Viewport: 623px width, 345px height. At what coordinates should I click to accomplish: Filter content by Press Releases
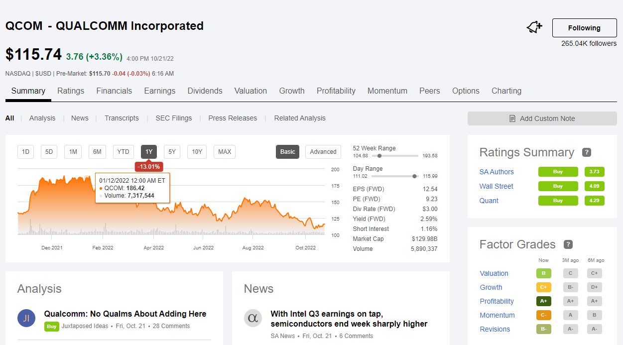click(x=233, y=118)
